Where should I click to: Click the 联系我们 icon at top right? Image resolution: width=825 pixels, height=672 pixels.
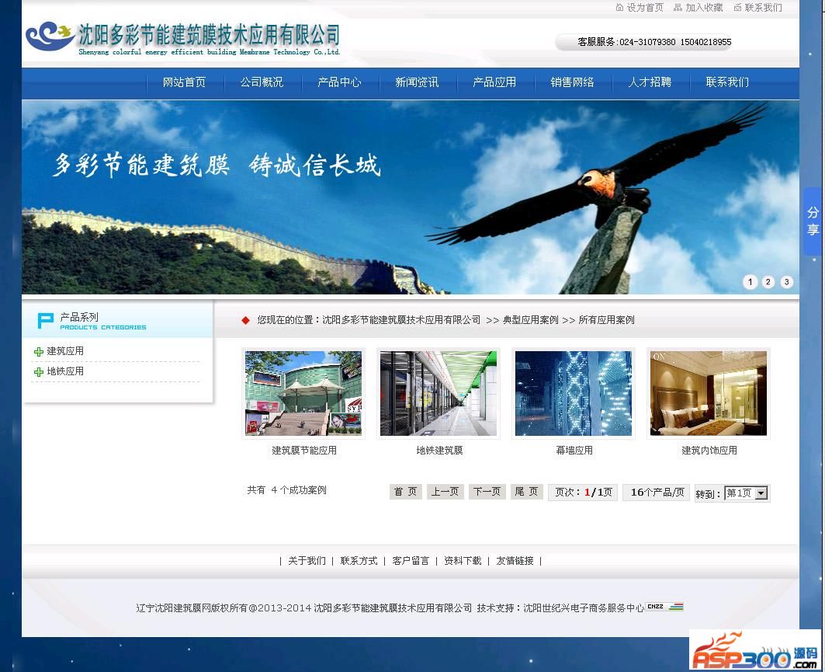point(737,8)
